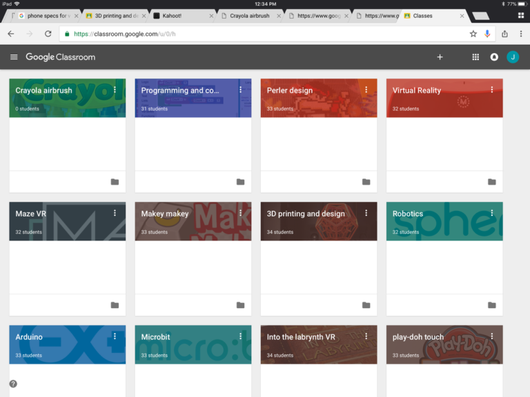Open the Microbit class
Screen dimensions: 530x397
coord(155,337)
